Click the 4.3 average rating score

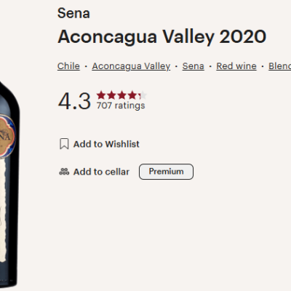(x=75, y=101)
